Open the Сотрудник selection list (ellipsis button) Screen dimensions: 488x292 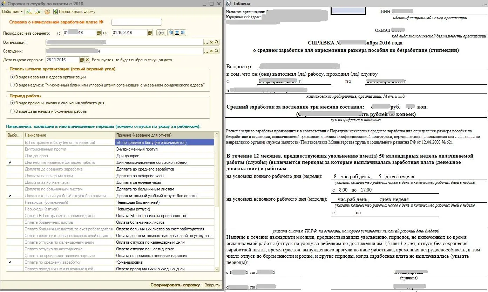pos(206,51)
